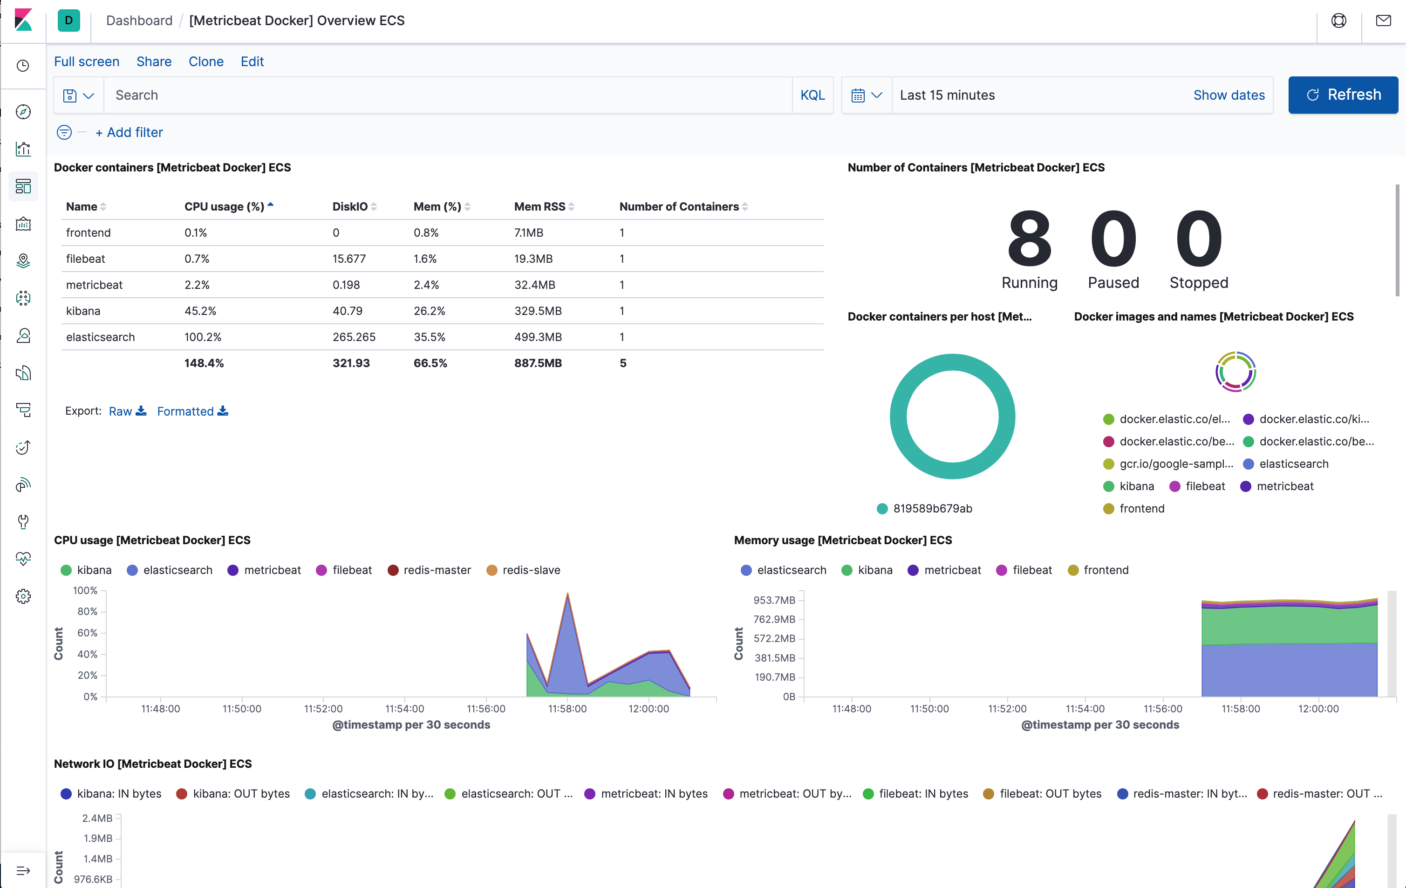Open Discover from the sidebar compass icon
Screen dimensions: 1406x888
[23, 111]
